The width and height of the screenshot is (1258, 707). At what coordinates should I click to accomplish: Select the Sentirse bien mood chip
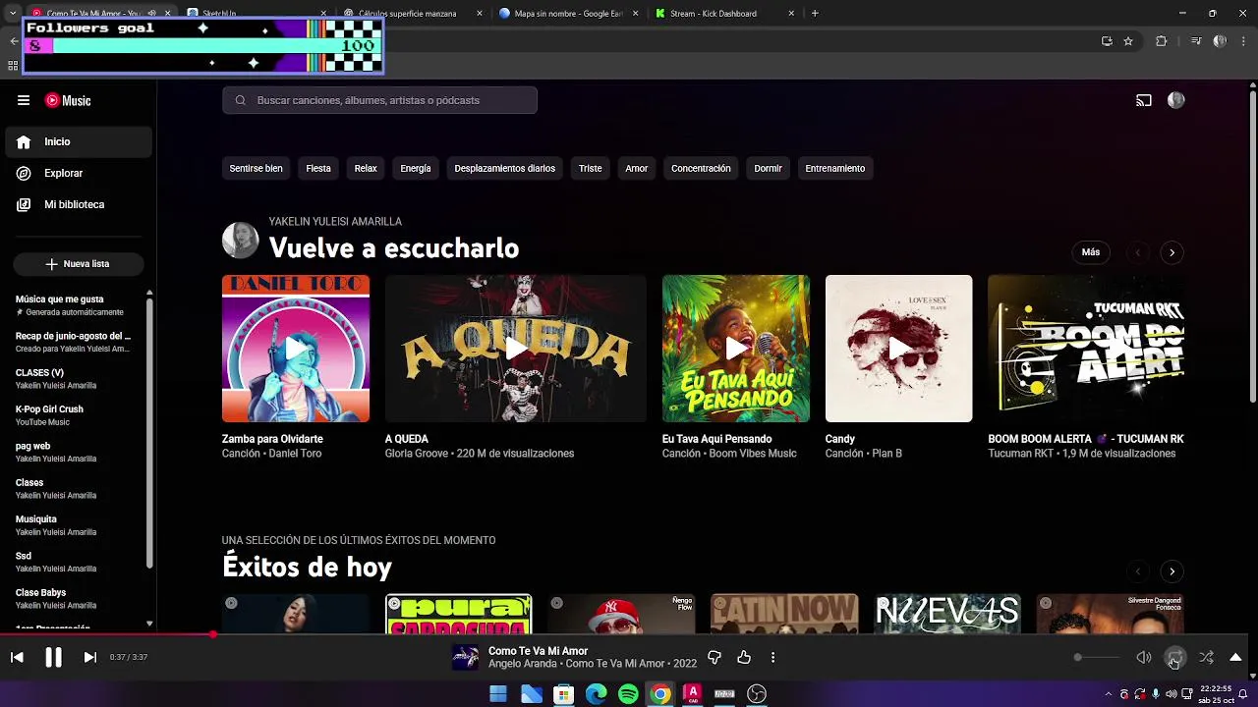257,169
